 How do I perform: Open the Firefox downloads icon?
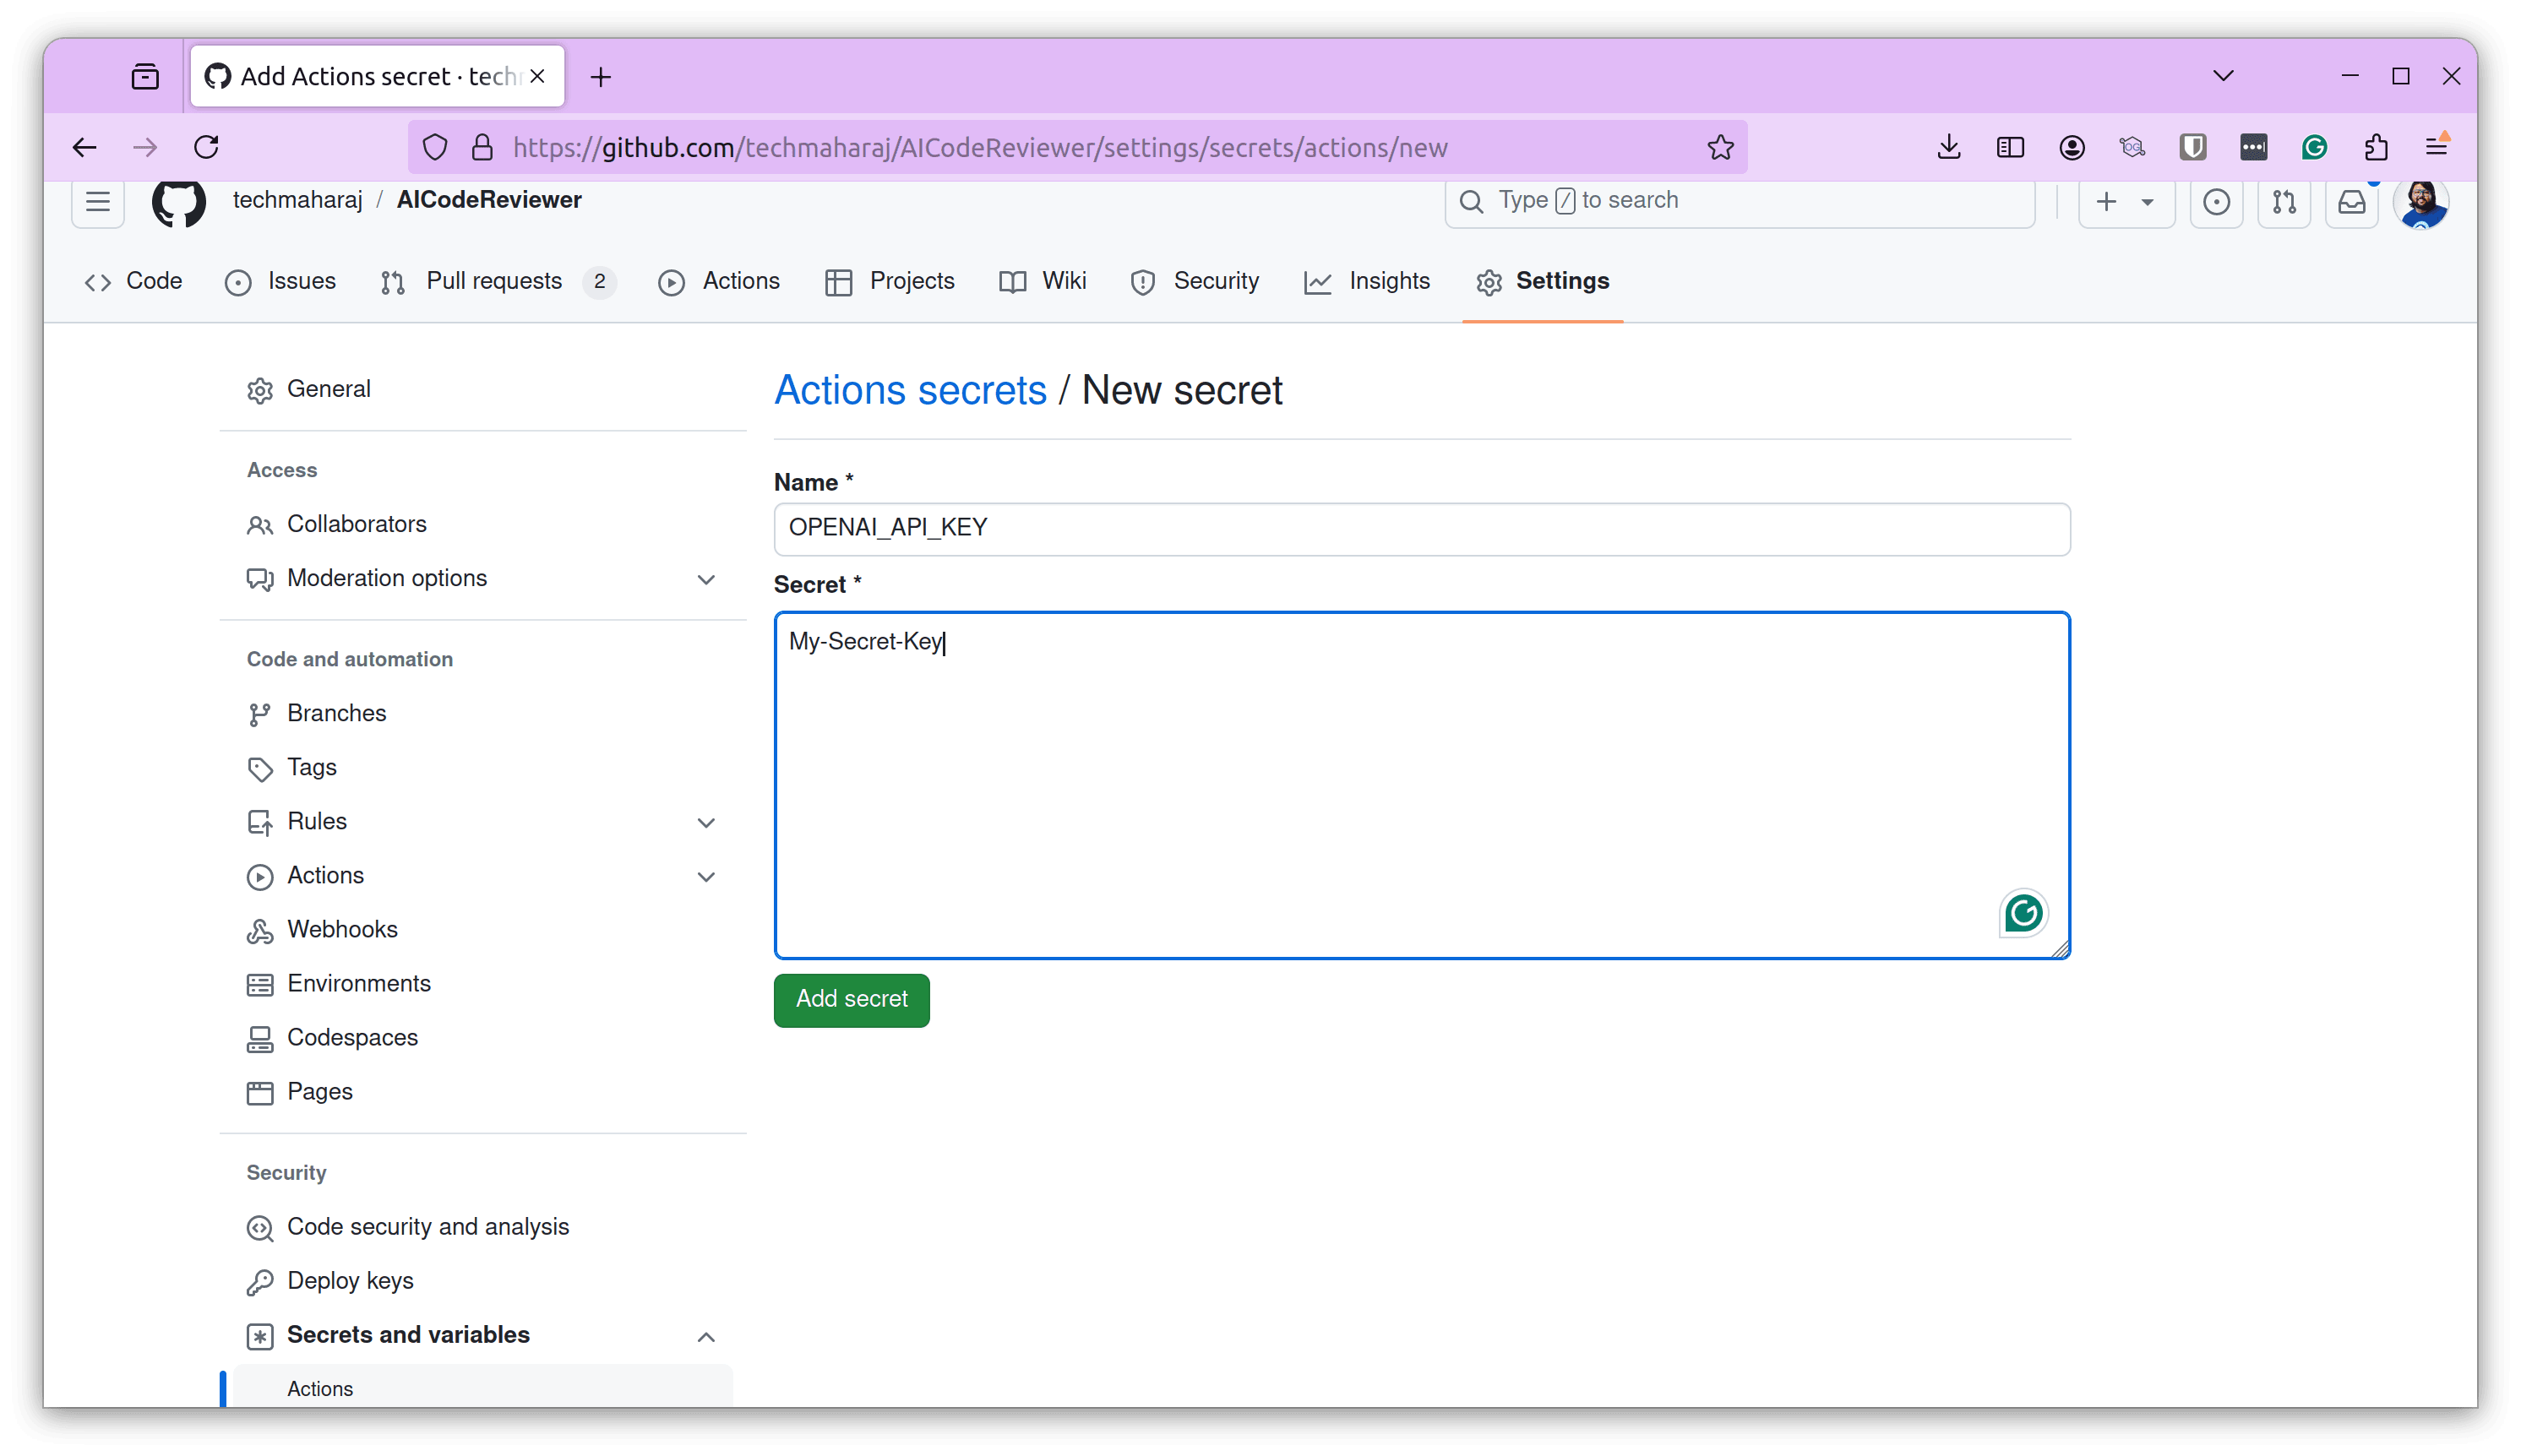[1947, 147]
